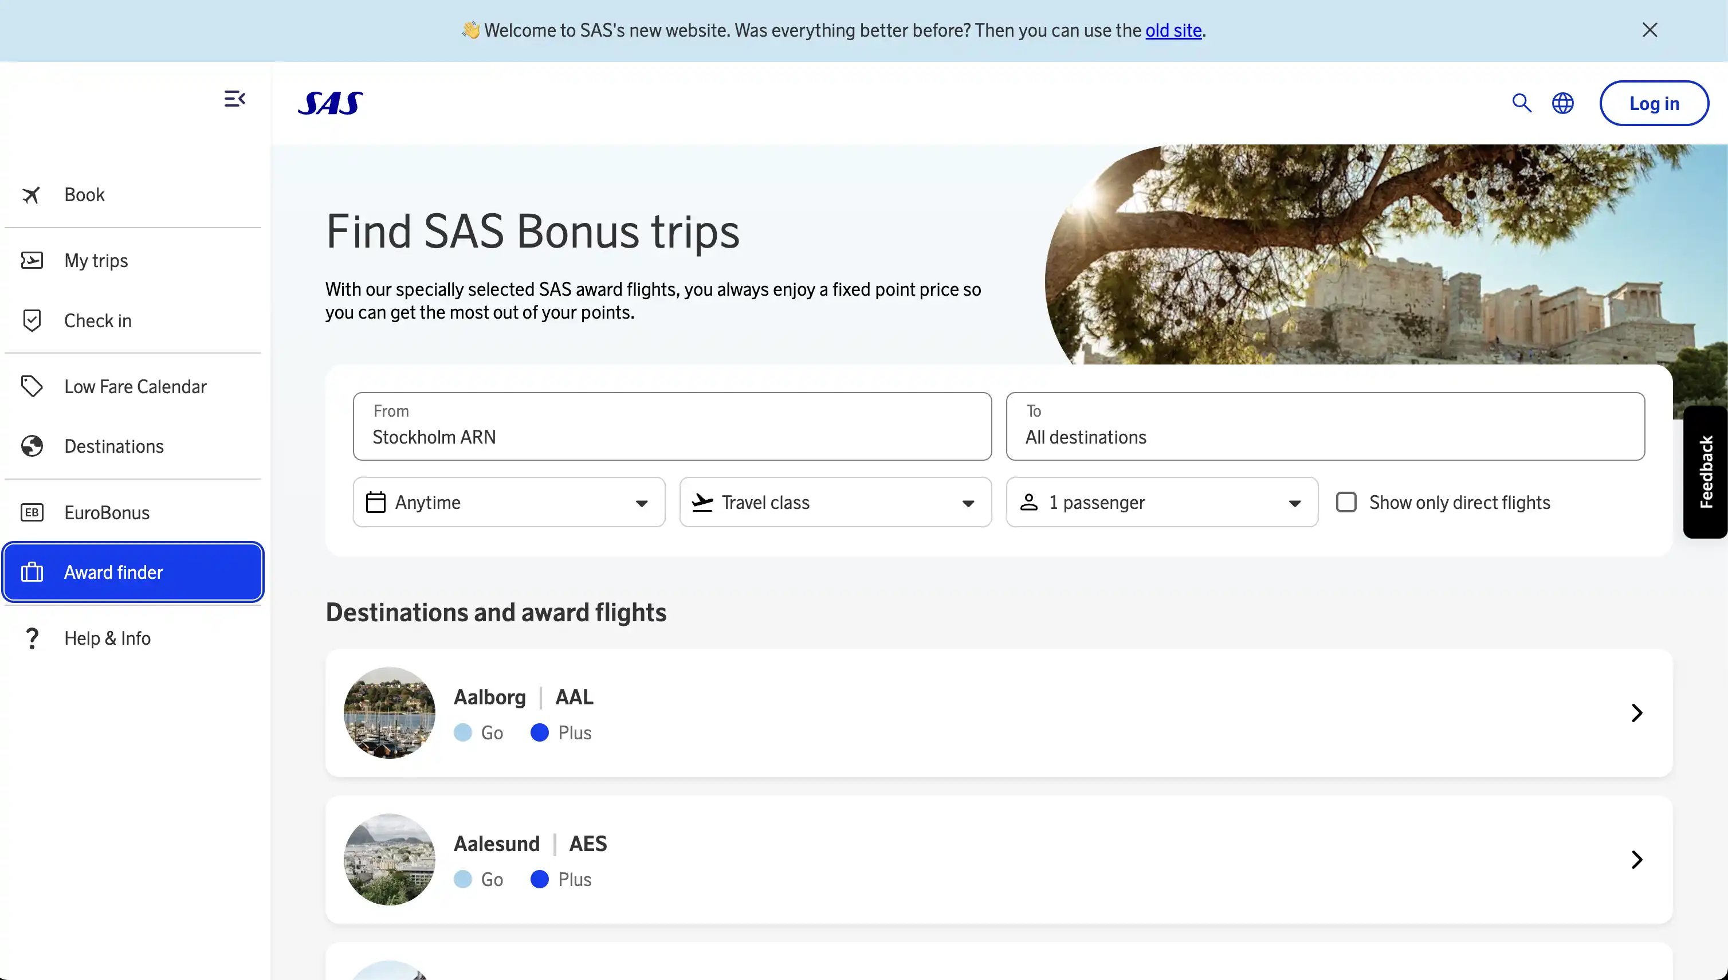Open Help & Info section
The image size is (1728, 980).
click(x=132, y=638)
